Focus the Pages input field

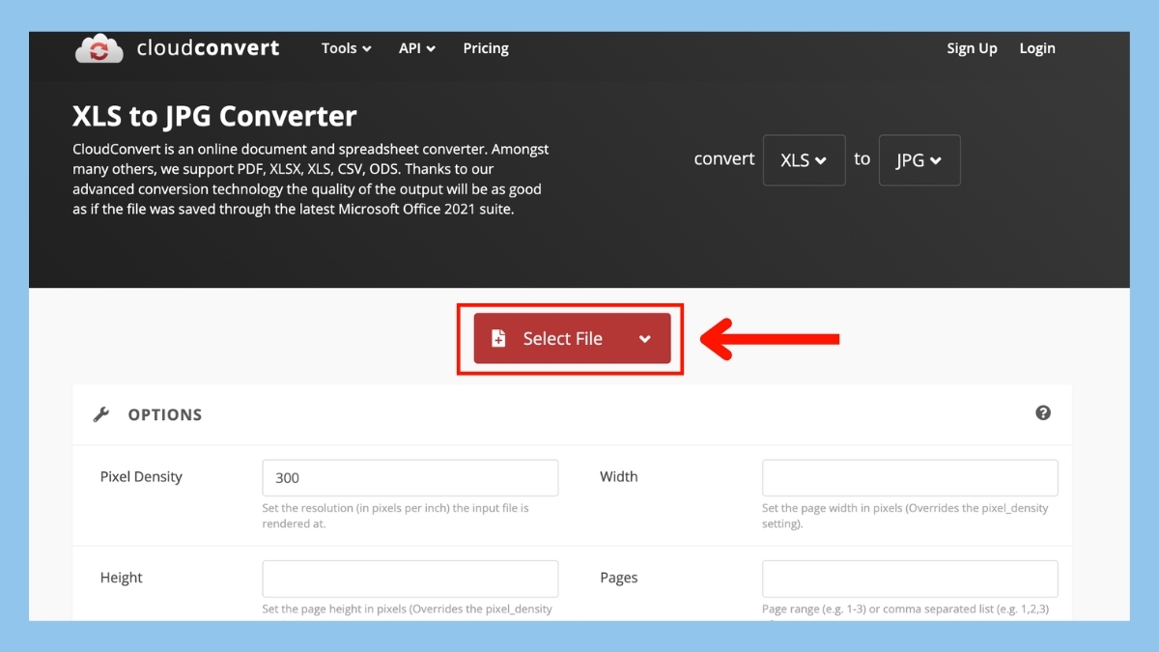(910, 579)
